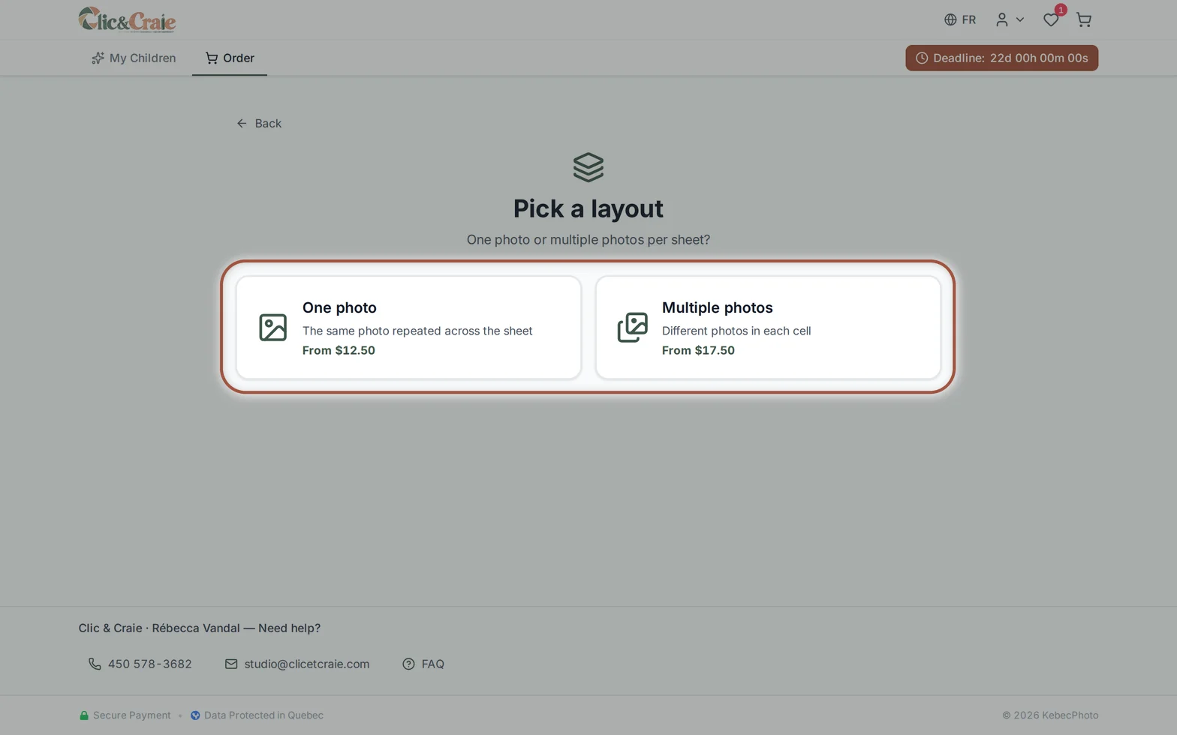Click 'The same photo repeated across the sheet' text

coord(417,331)
